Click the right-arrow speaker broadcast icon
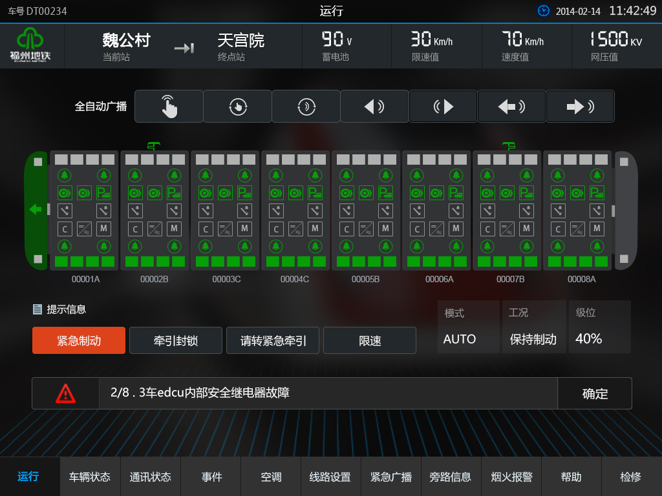 tap(580, 107)
